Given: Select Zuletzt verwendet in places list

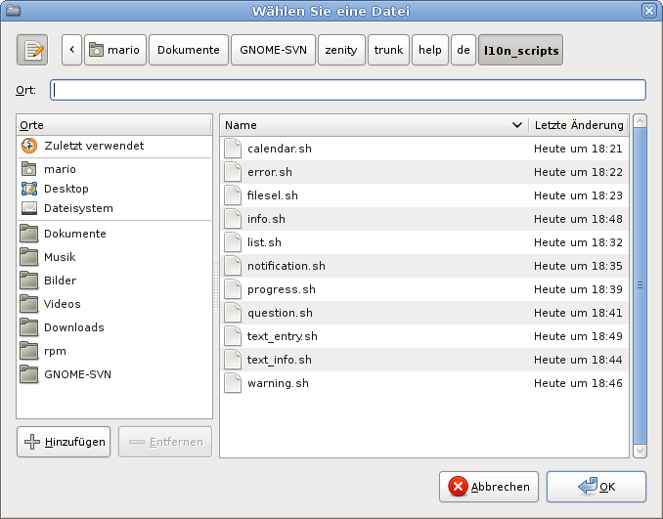Looking at the screenshot, I should point(94,146).
